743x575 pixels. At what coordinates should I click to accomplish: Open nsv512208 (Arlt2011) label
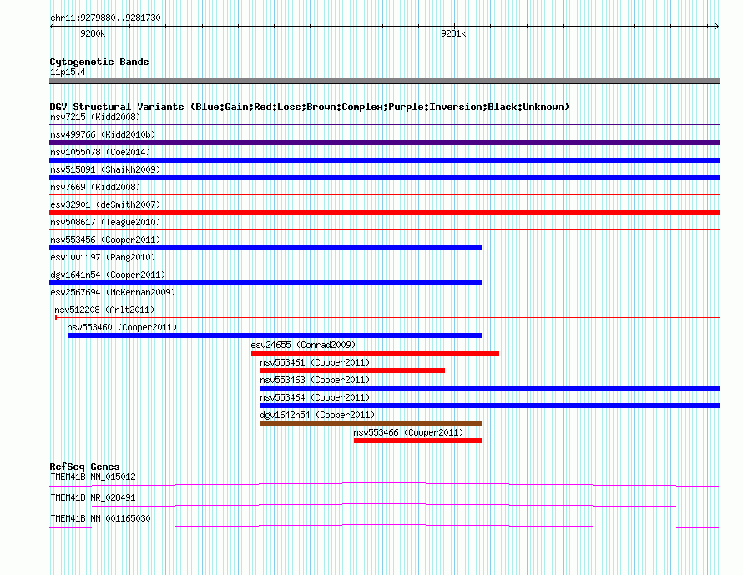coord(104,310)
